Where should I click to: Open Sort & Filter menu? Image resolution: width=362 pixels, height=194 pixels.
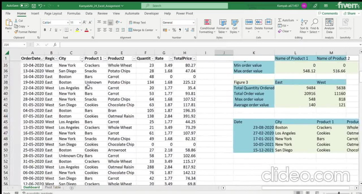(304, 26)
